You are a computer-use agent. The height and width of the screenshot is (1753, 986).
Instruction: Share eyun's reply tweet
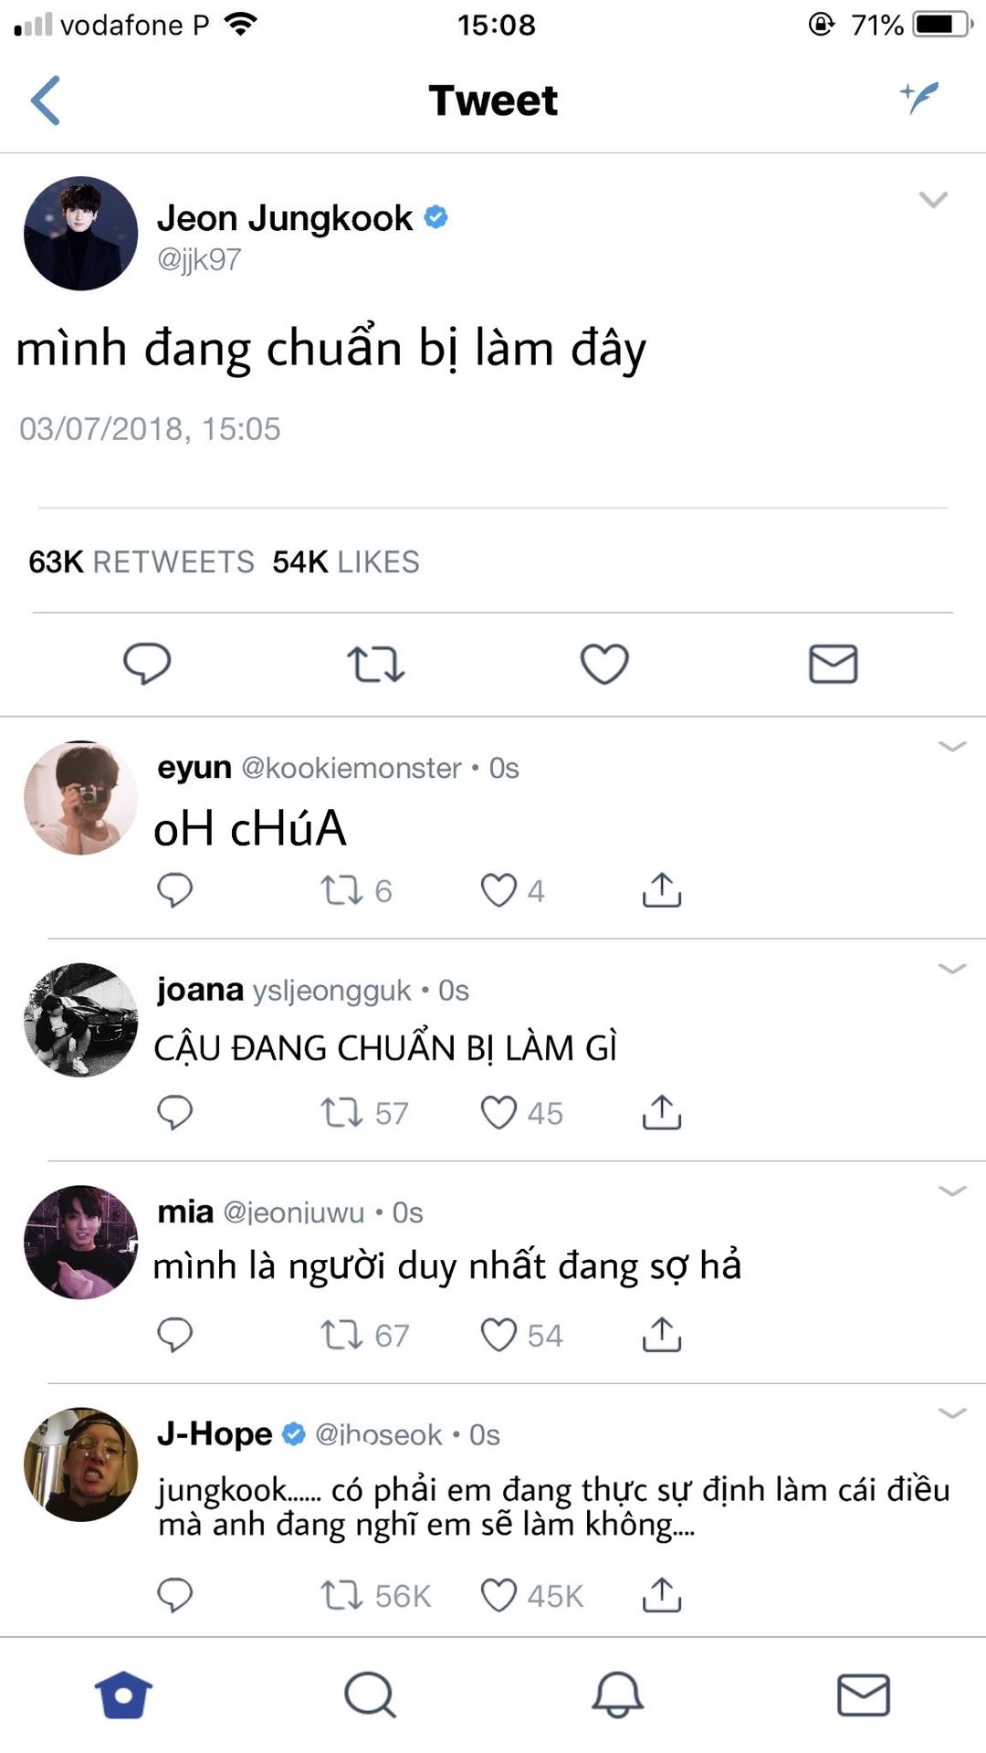[x=662, y=889]
